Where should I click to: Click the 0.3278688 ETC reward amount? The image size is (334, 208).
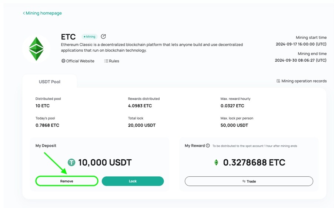254,163
